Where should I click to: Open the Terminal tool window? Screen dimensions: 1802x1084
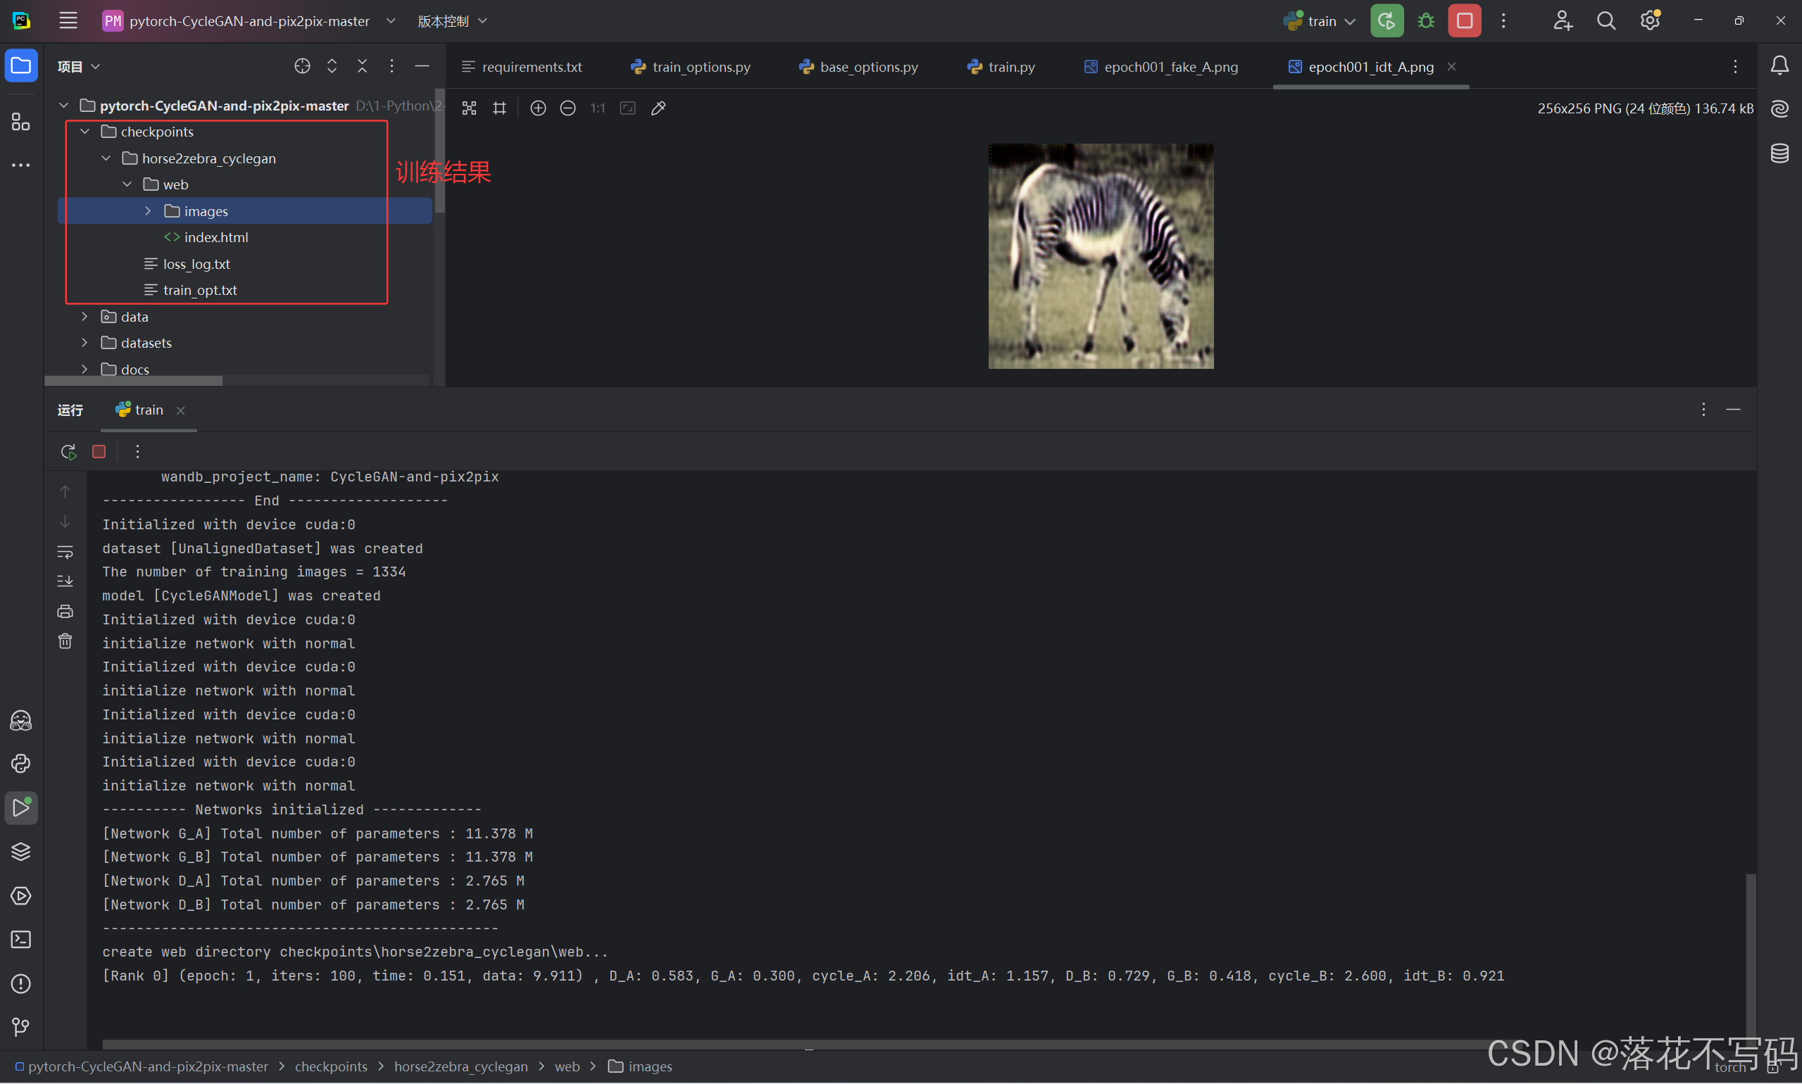[x=20, y=940]
